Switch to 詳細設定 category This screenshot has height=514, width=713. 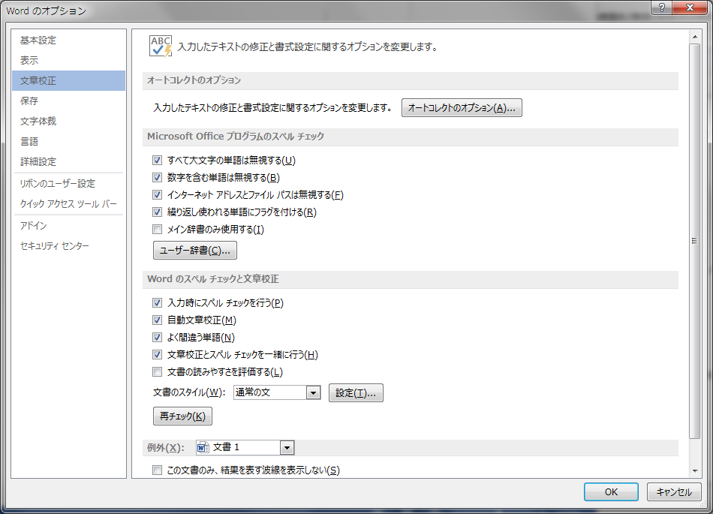click(x=38, y=162)
